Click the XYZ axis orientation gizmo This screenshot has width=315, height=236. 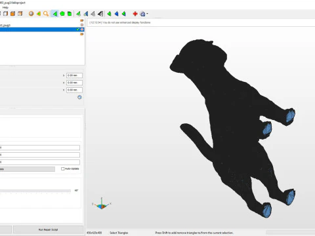coord(102,204)
